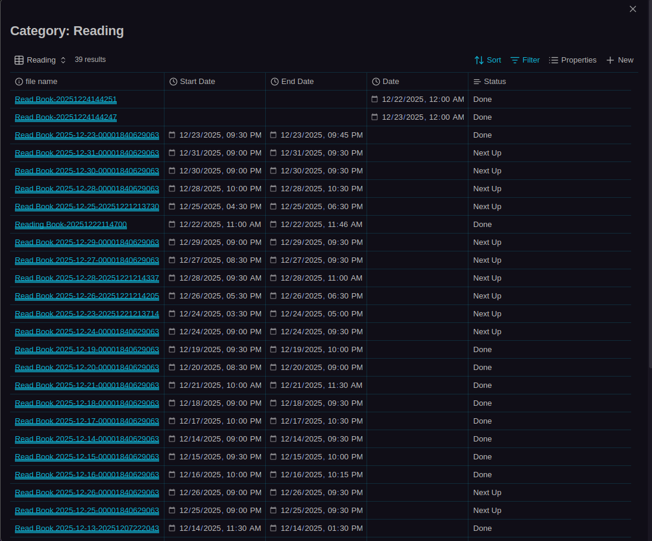Viewport: 652px width, 541px height.
Task: Click clock icon in Start Date header
Action: click(x=173, y=82)
